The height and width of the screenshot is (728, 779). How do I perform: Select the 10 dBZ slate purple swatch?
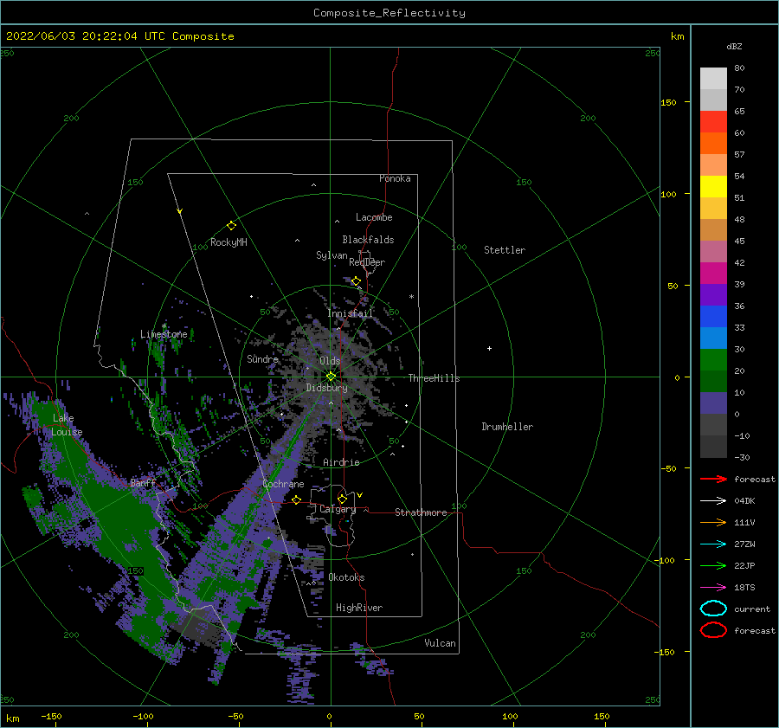click(713, 403)
